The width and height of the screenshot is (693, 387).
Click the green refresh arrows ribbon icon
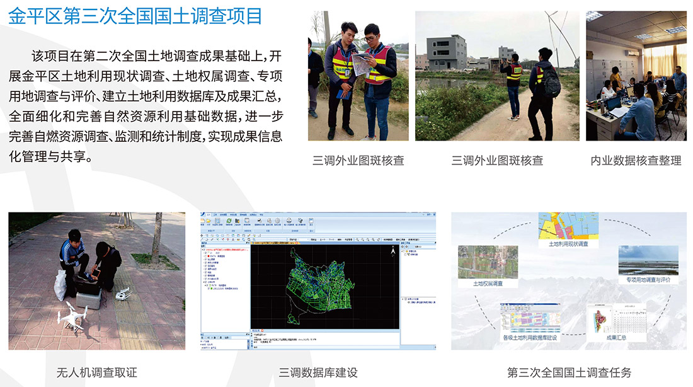pos(229,220)
